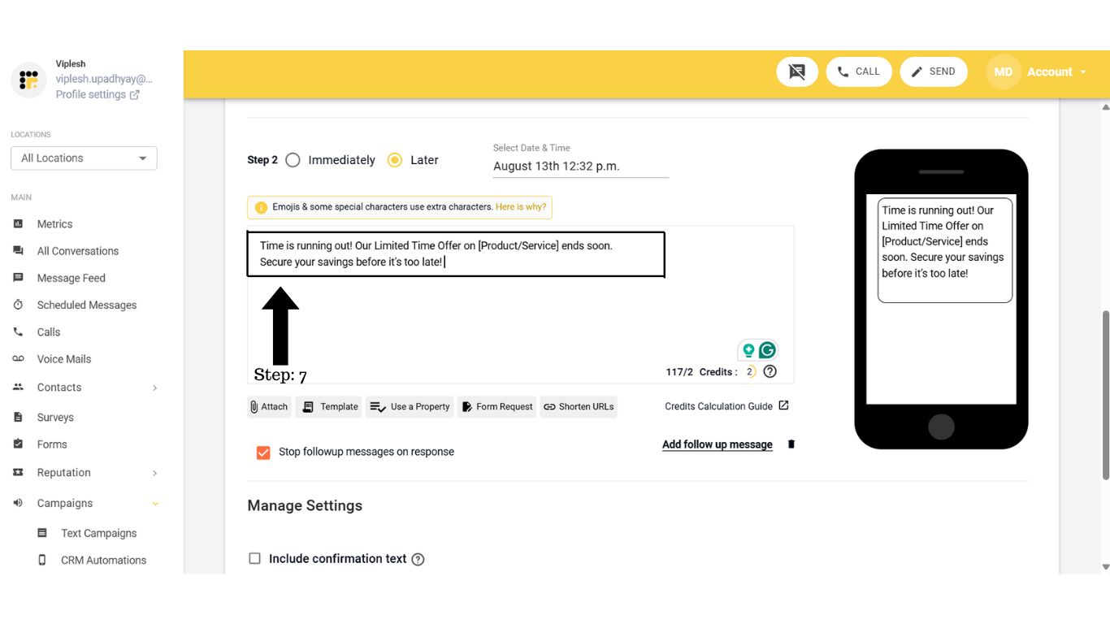Uncheck Stop followup messages on response
Viewport: 1110px width, 624px height.
pos(262,452)
